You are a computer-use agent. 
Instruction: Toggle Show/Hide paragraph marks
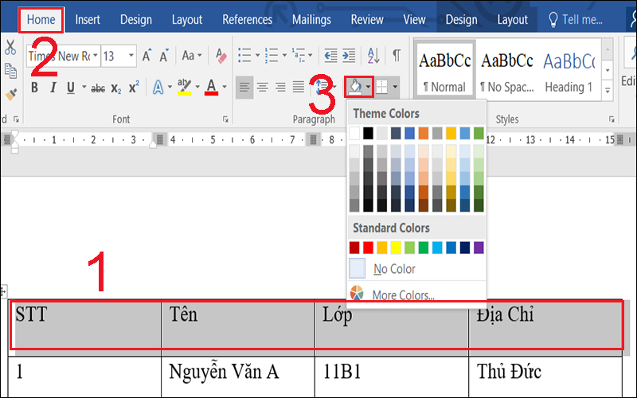[396, 56]
